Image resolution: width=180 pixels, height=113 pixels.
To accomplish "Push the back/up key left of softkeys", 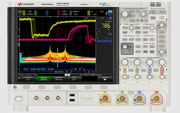I will pos(15,87).
